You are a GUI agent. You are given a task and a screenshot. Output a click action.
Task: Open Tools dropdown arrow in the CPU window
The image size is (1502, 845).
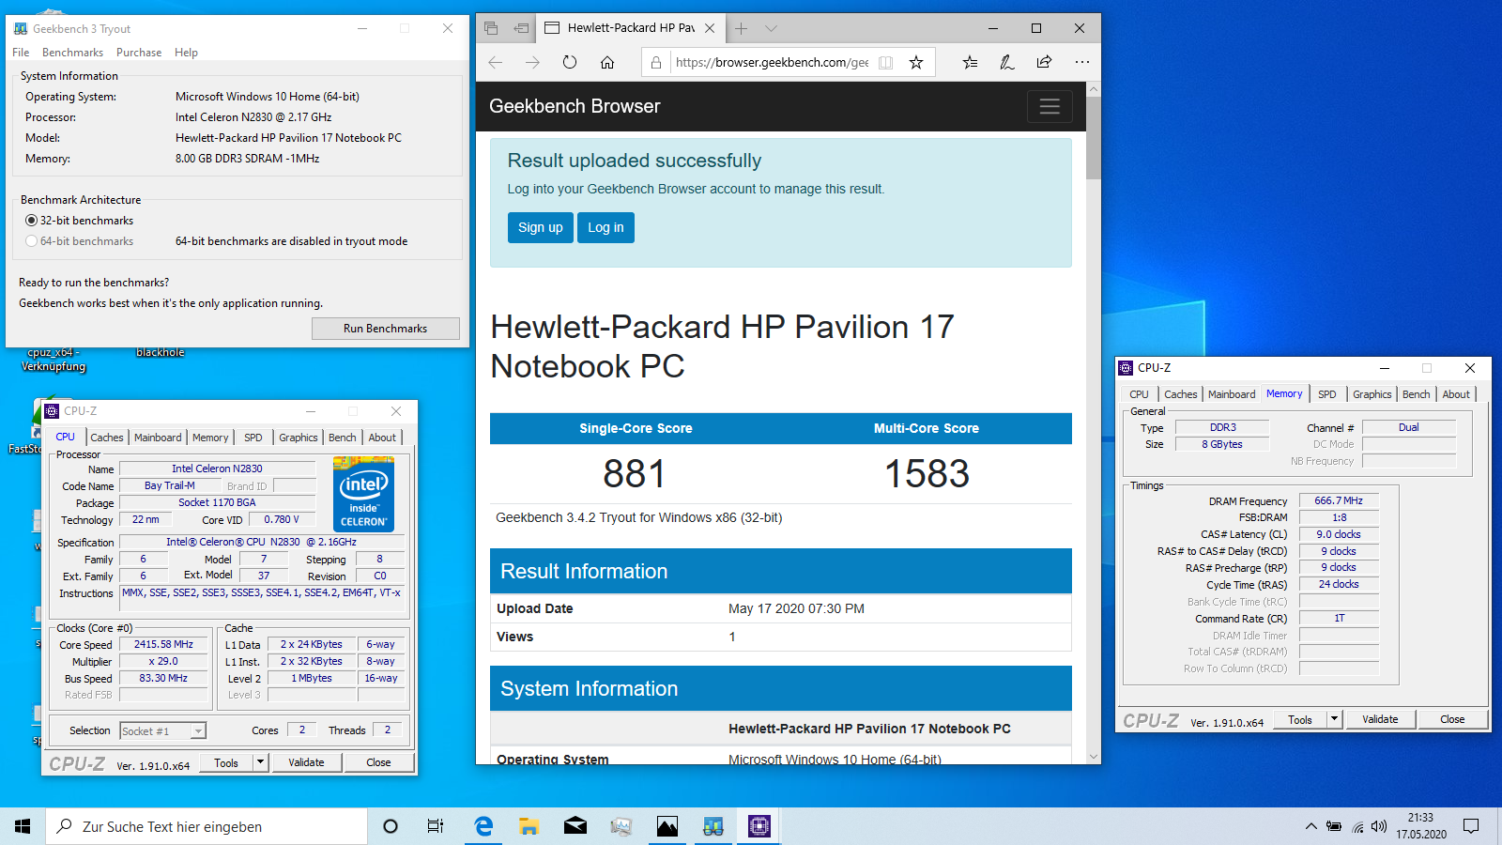pos(260,762)
